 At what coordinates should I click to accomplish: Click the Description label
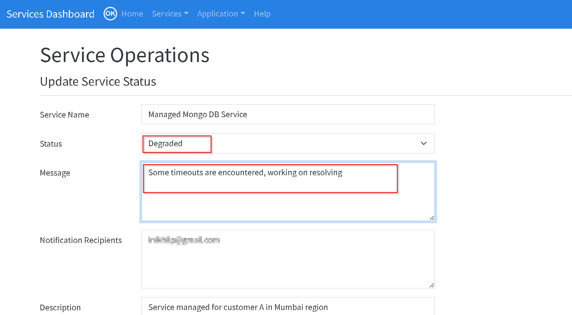pos(60,307)
